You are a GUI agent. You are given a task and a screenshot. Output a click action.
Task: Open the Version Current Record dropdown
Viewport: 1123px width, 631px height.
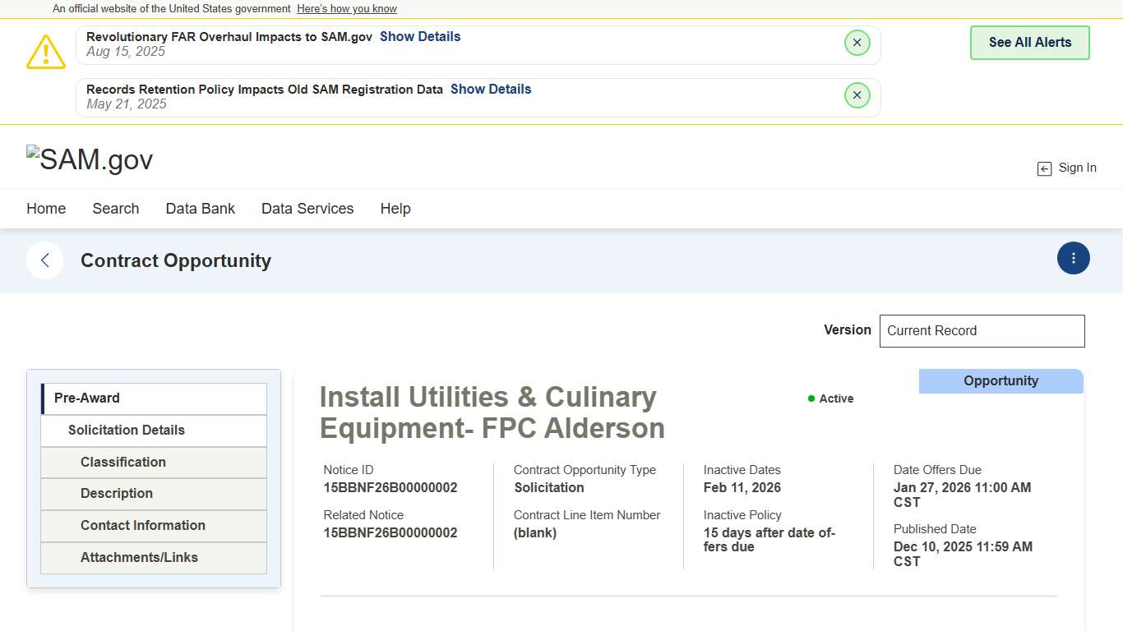[x=982, y=331]
